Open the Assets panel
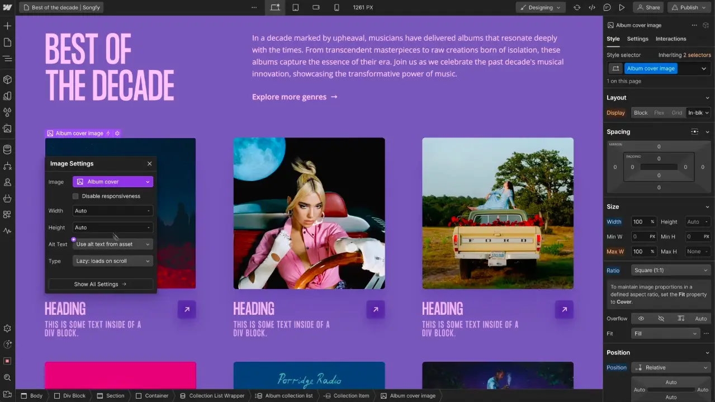The image size is (715, 402). coord(7,129)
